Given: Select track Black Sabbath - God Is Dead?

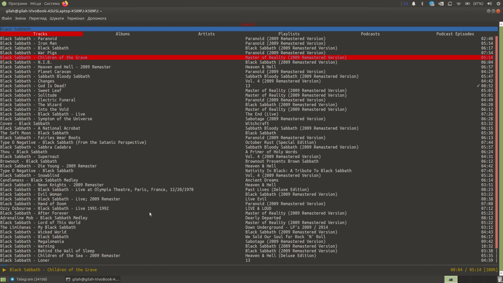Looking at the screenshot, I should (33, 86).
